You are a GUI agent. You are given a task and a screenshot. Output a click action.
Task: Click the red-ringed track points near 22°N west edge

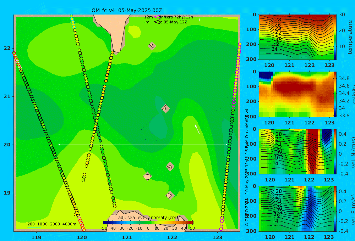point(17,61)
